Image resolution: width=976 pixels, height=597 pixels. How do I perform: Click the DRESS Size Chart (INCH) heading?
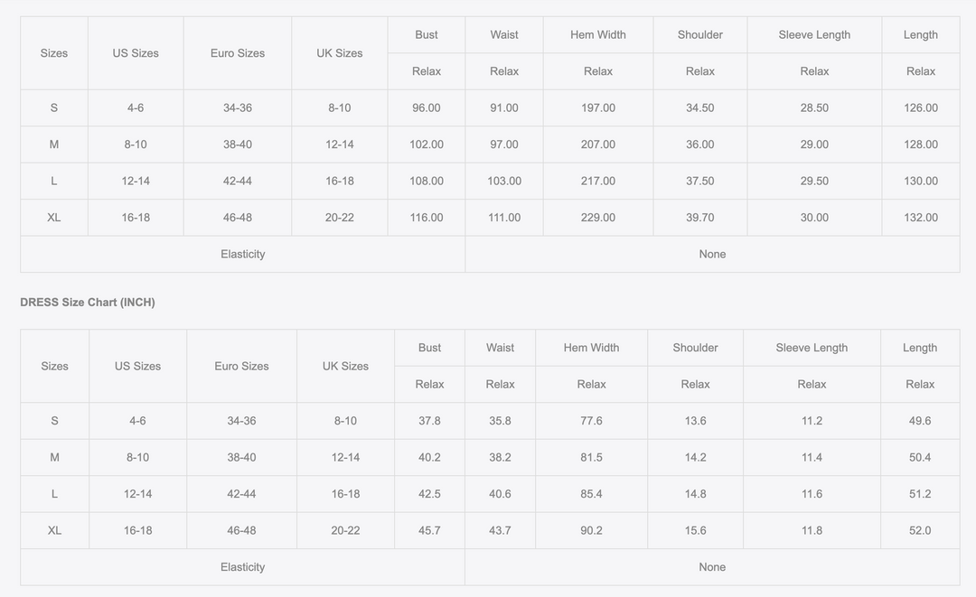(88, 303)
